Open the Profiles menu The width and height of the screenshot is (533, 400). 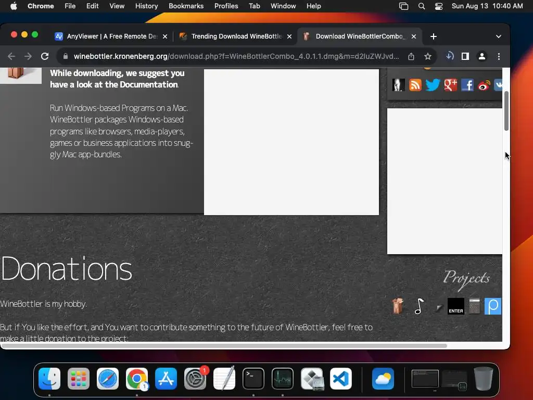(226, 6)
